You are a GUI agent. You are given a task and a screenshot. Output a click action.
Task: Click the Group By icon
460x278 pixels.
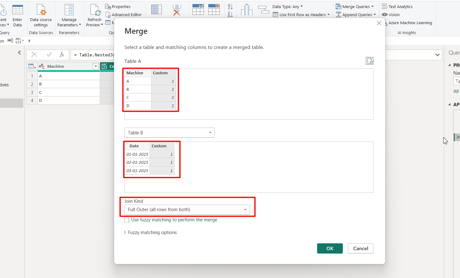263,10
